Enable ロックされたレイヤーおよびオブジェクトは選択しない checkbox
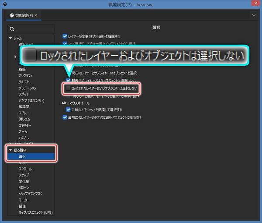 pyautogui.click(x=68, y=88)
